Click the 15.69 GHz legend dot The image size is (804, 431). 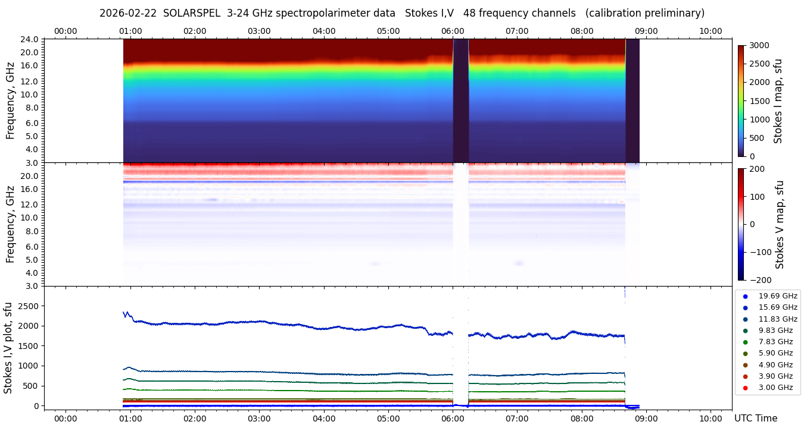pyautogui.click(x=745, y=307)
